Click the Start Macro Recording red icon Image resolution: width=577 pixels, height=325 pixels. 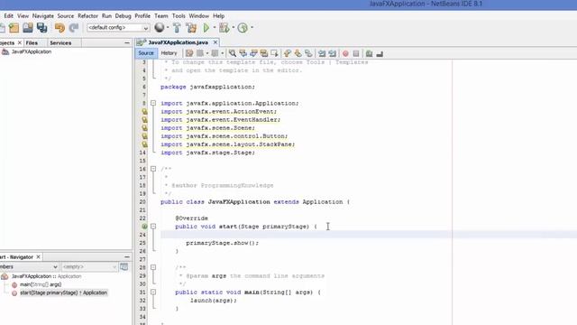pyautogui.click(x=345, y=54)
